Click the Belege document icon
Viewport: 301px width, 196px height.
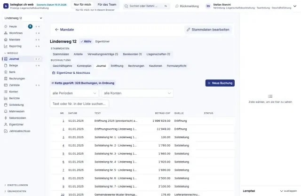[x=6, y=65]
